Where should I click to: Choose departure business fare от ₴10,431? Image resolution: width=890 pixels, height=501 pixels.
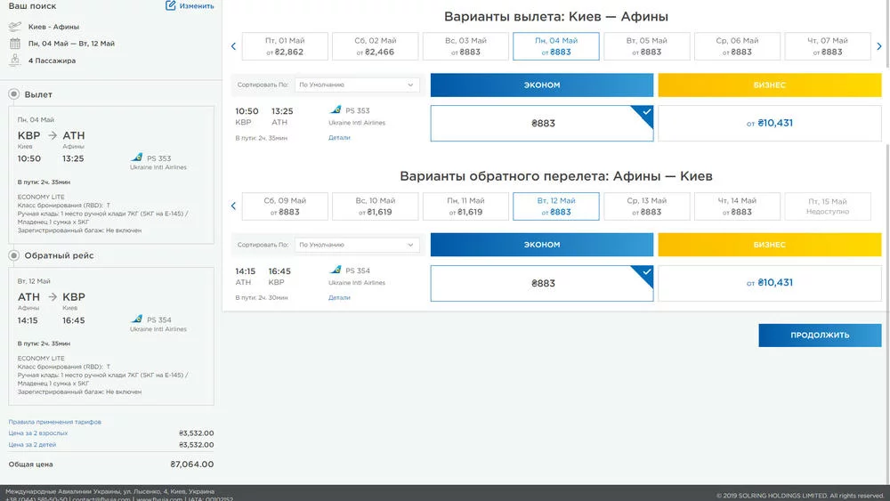(x=770, y=123)
